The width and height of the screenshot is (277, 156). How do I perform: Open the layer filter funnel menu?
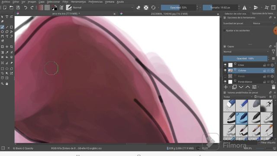pos(273,52)
